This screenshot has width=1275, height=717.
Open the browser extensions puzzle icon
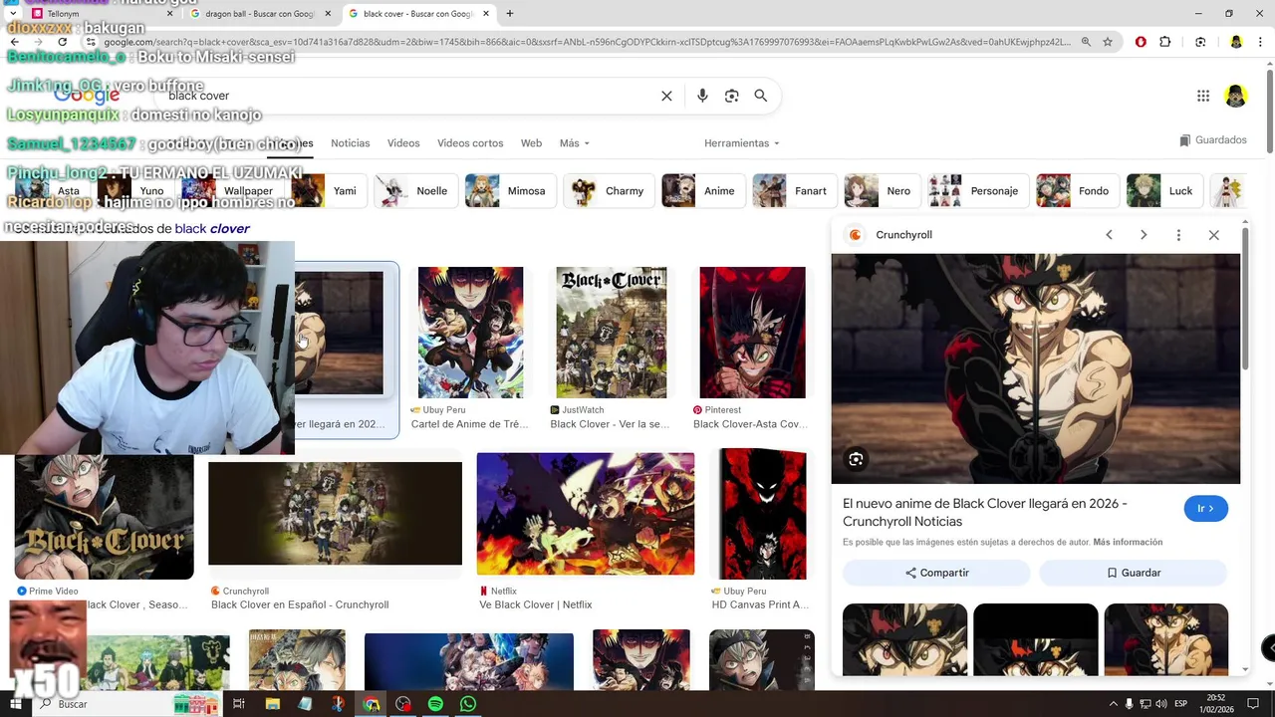[1165, 42]
